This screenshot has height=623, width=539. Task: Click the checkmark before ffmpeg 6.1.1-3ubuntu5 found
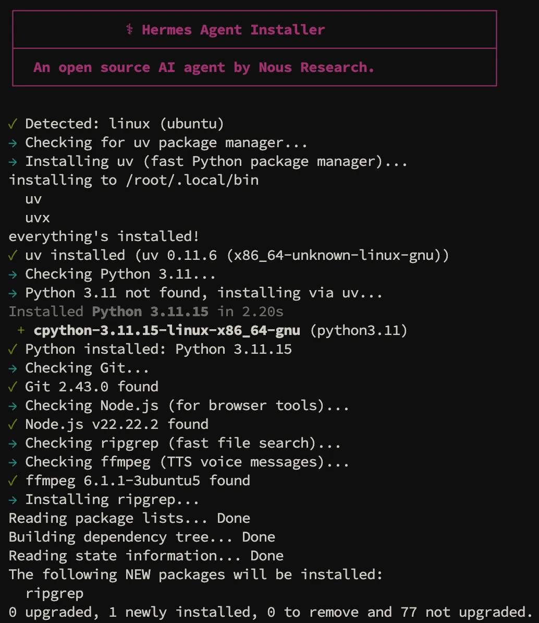click(13, 481)
